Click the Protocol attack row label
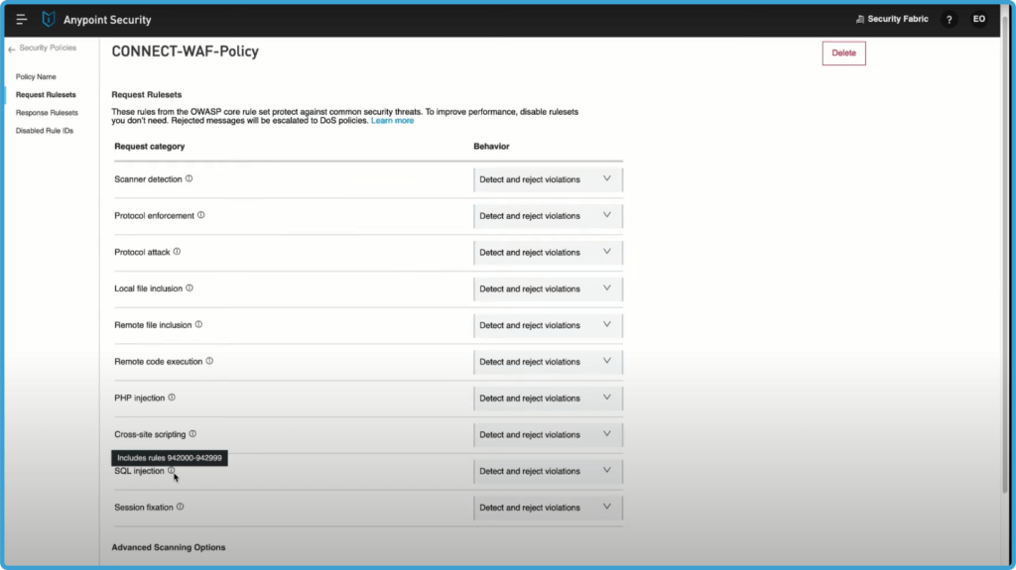Screen dimensions: 1016x570 point(142,252)
